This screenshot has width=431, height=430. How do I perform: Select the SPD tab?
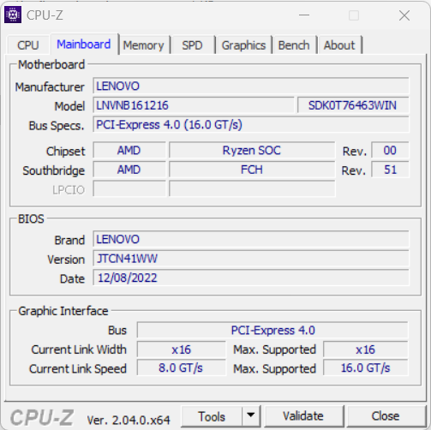[x=192, y=45]
